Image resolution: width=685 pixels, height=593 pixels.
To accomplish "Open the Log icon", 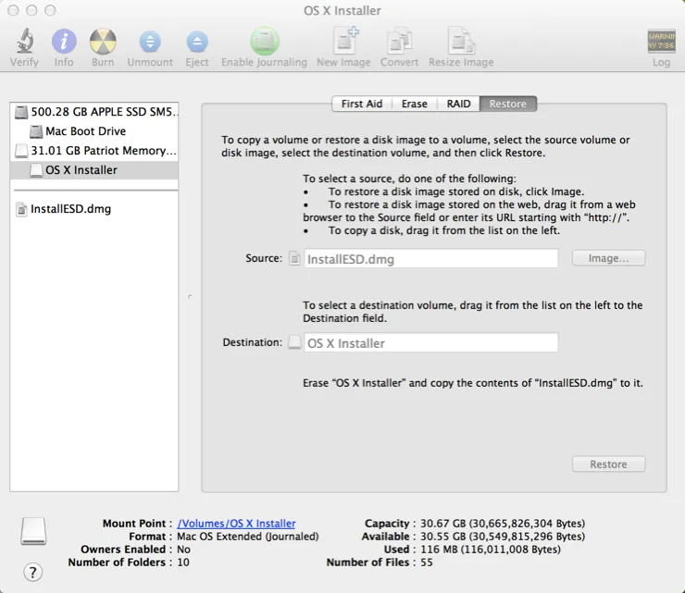I will click(661, 42).
